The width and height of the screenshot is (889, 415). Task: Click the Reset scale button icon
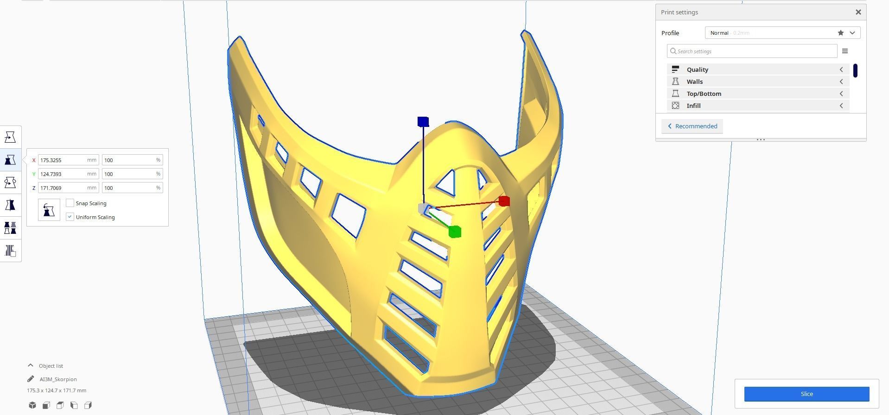[49, 210]
